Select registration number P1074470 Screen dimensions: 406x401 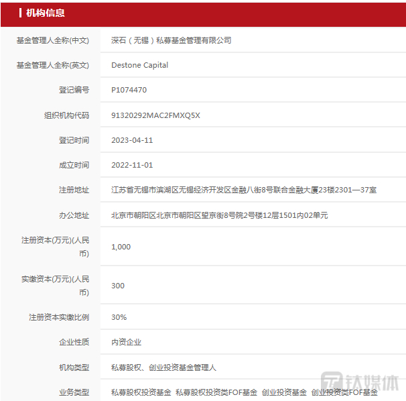(129, 90)
